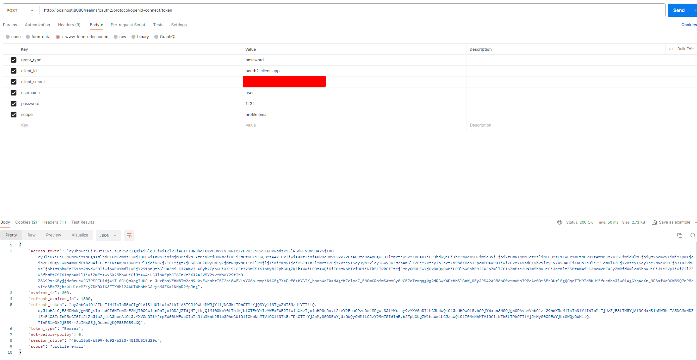Expand the JSON format dropdown

pyautogui.click(x=108, y=235)
